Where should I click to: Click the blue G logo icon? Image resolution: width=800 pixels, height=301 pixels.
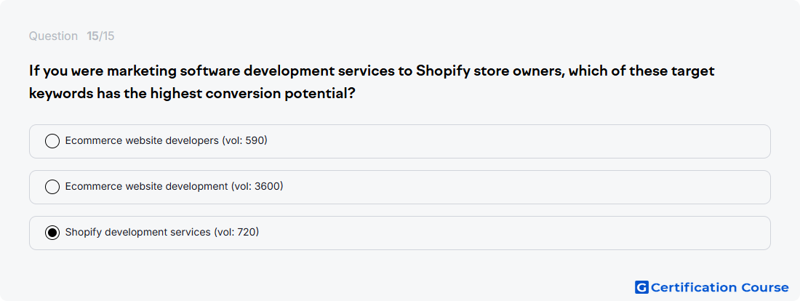[x=641, y=287]
